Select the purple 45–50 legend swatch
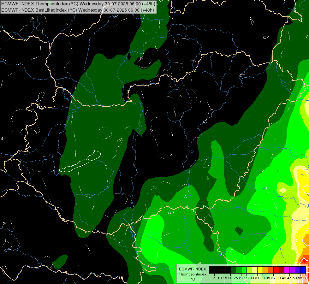 point(292,270)
